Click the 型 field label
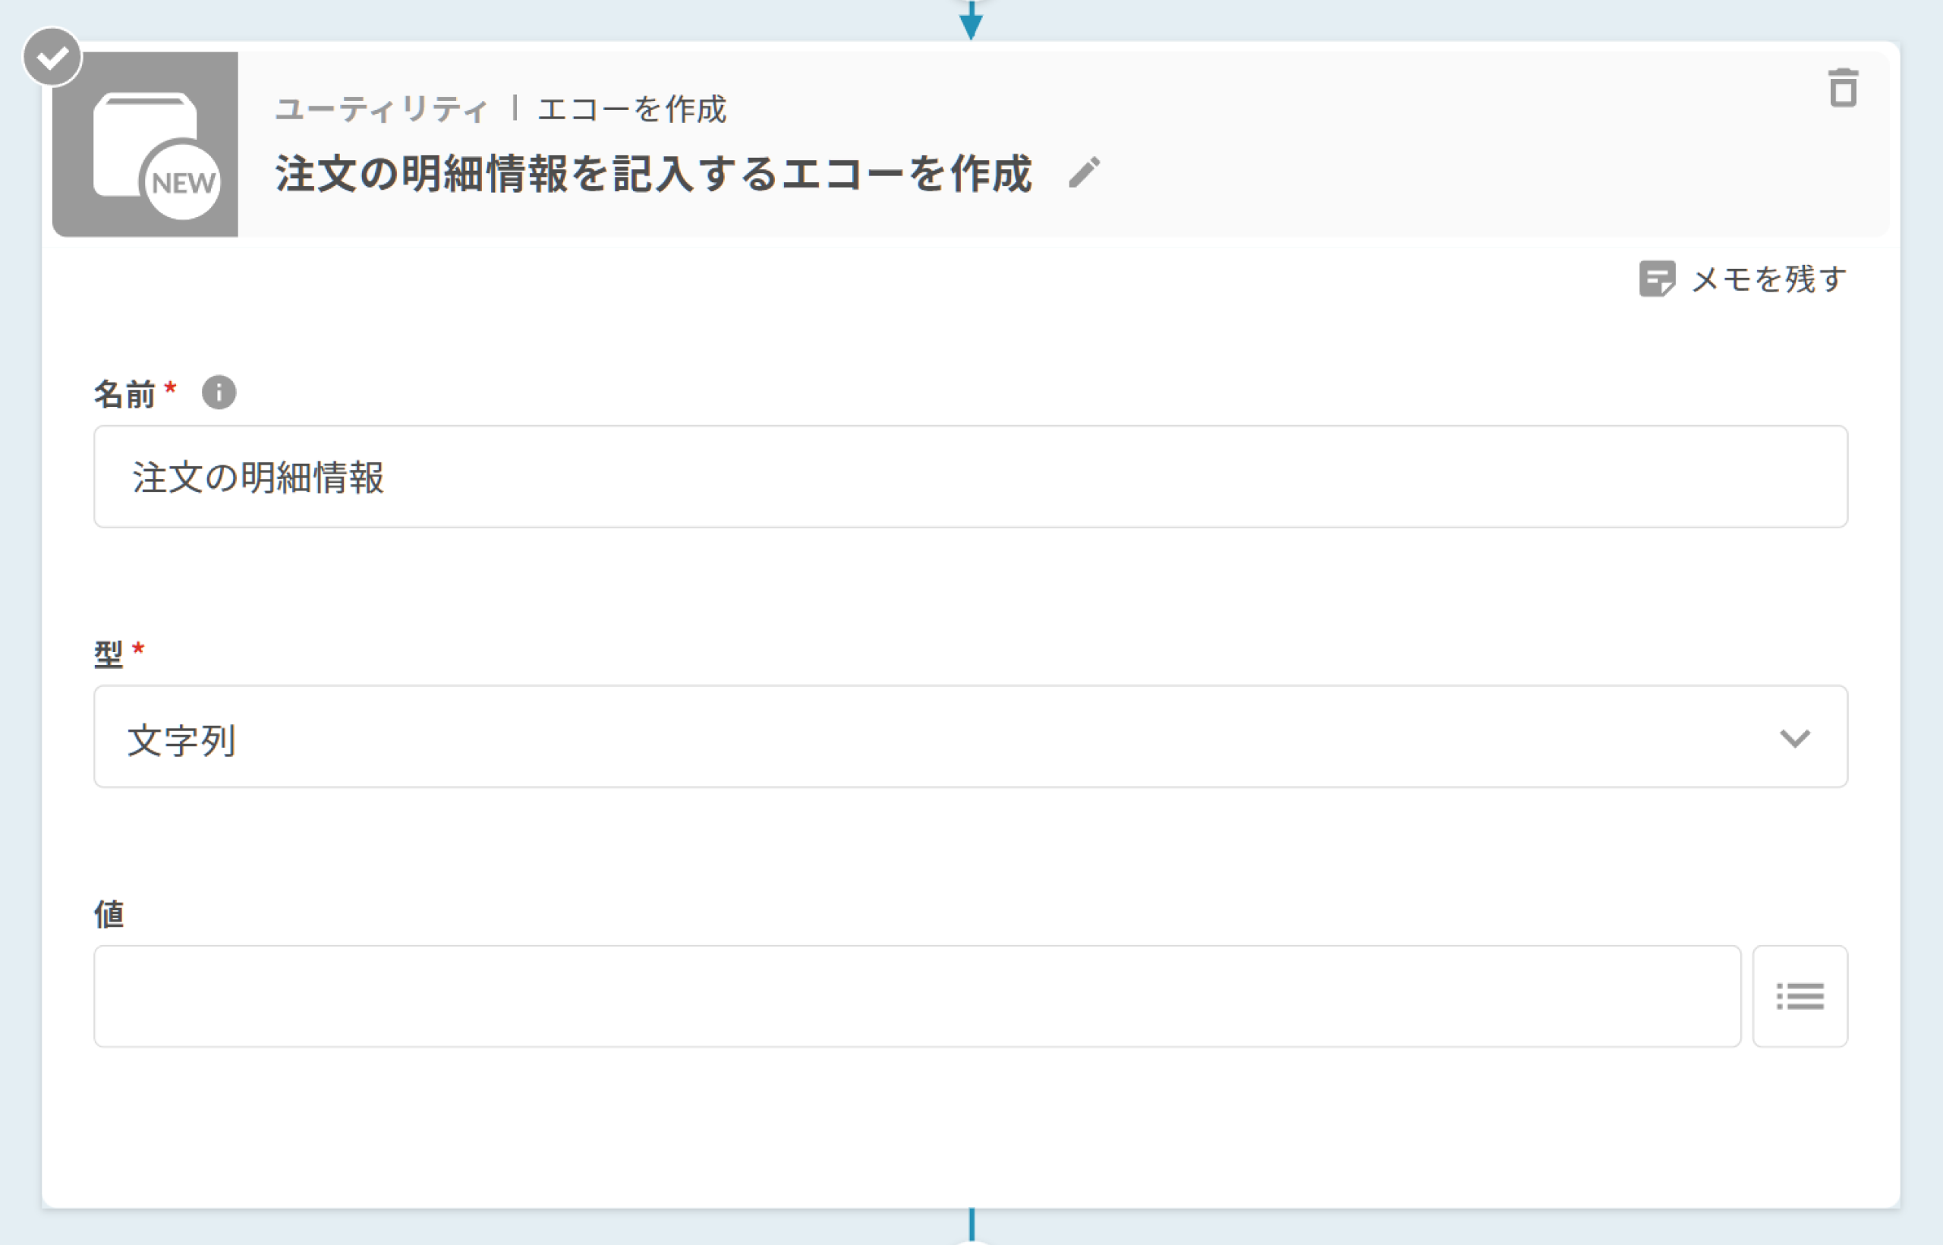This screenshot has height=1245, width=1943. click(109, 653)
